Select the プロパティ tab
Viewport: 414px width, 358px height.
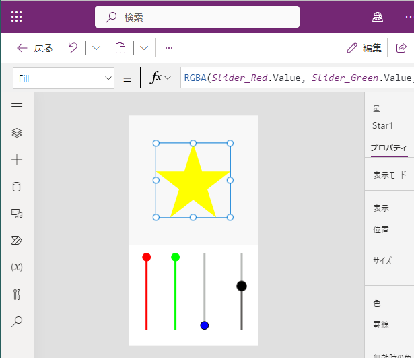[x=389, y=148]
